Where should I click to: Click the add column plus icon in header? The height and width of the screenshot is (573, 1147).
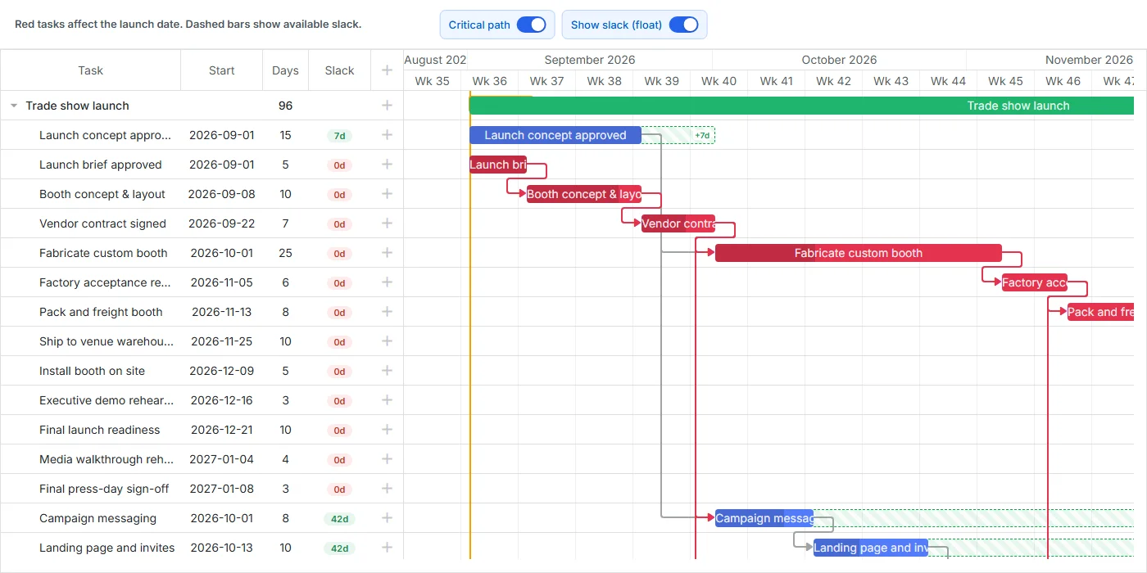pyautogui.click(x=387, y=70)
